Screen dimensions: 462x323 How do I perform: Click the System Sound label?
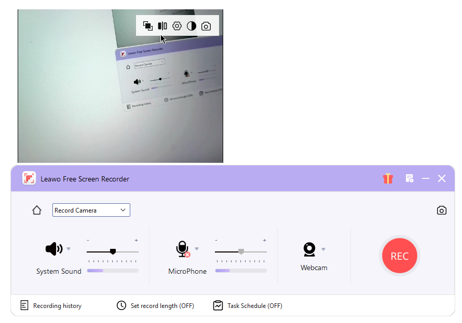pos(59,271)
